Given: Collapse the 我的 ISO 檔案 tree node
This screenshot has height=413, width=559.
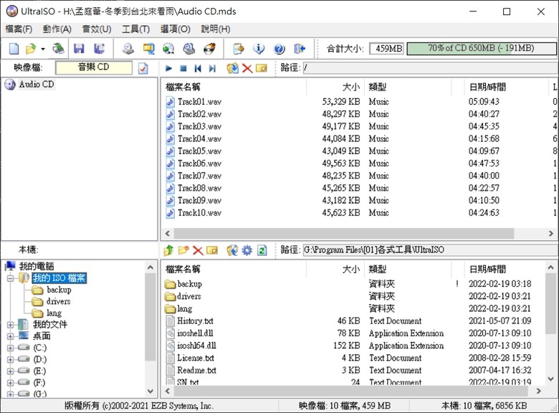Looking at the screenshot, I should point(10,278).
